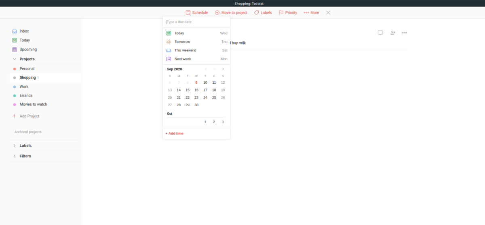Click the Upcoming grid icon in sidebar

pyautogui.click(x=15, y=50)
